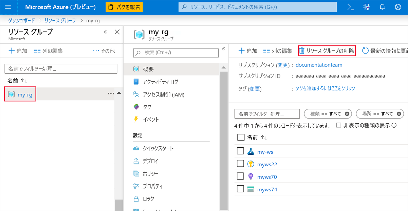
Task: Open the portal settings gear
Action: (398, 7)
